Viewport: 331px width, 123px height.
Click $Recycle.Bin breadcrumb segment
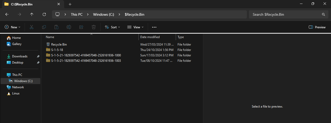click(x=135, y=14)
